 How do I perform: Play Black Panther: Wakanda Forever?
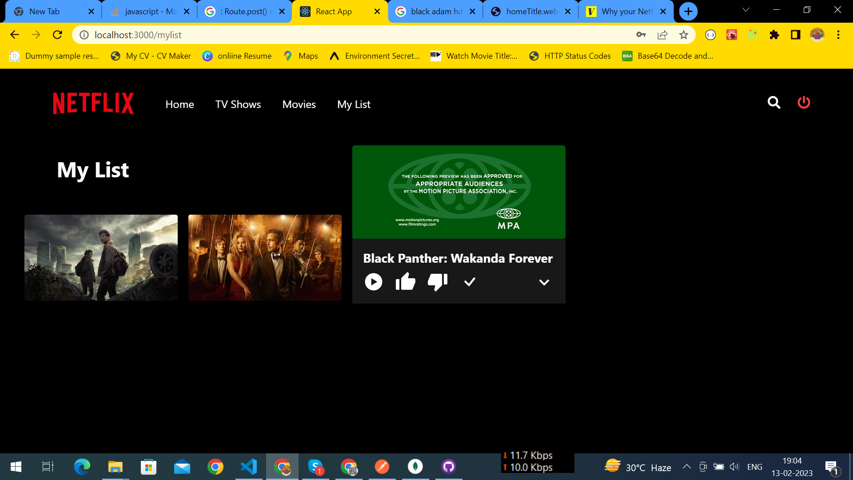coord(374,281)
